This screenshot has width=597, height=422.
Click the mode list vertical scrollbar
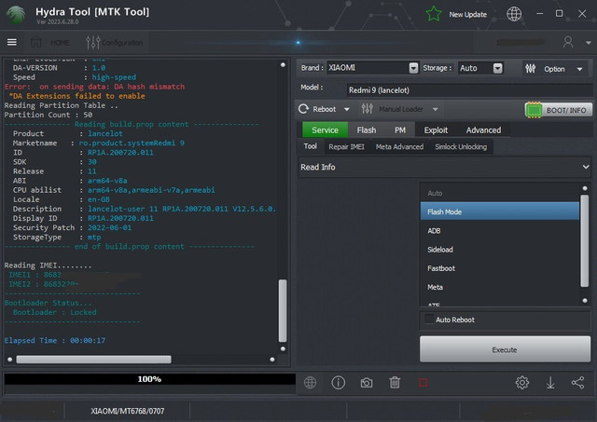[585, 240]
